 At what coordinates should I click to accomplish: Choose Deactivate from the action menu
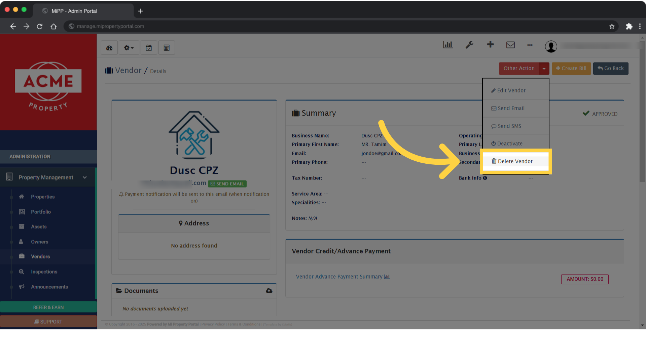pyautogui.click(x=509, y=144)
